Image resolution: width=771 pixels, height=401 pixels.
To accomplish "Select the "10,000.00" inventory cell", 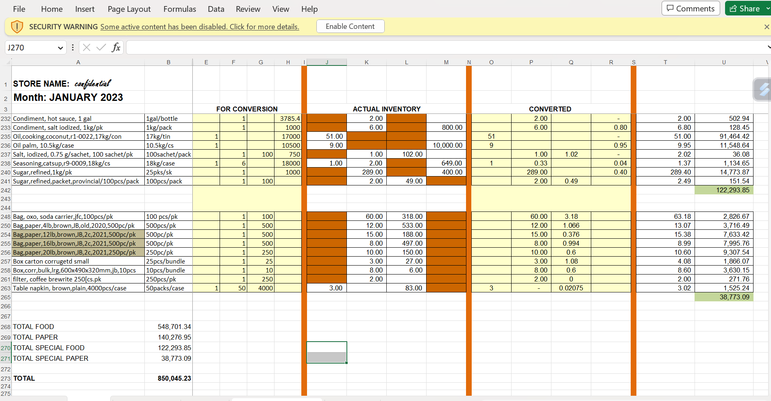I will click(x=446, y=145).
